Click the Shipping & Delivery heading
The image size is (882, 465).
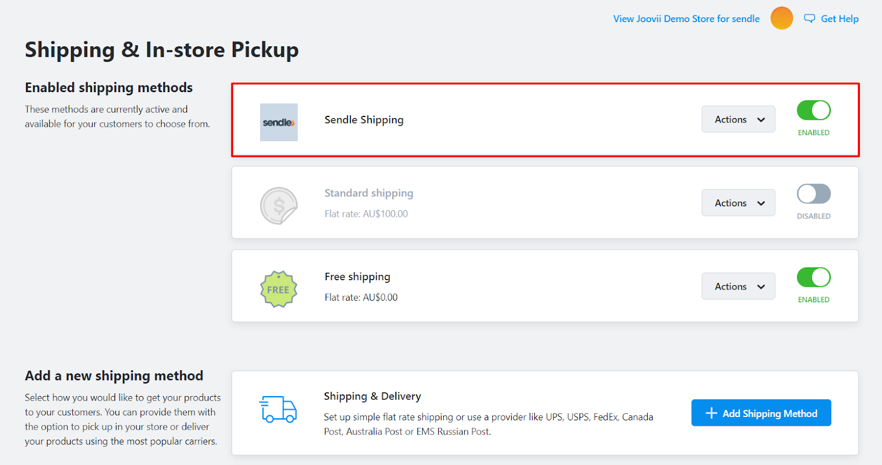click(372, 396)
